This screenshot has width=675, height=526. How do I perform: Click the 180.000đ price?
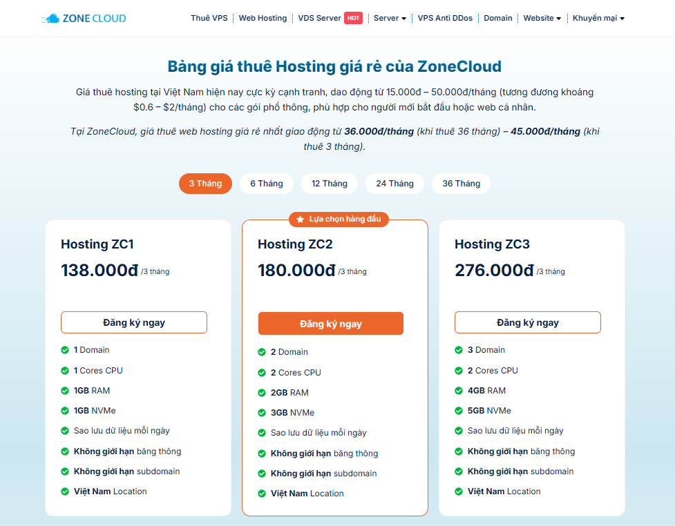296,271
